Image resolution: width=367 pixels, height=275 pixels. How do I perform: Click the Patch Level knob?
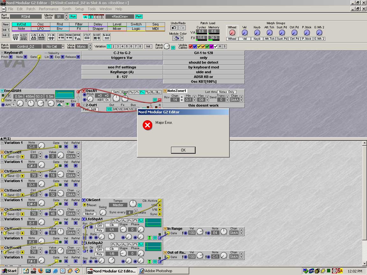[167, 46]
